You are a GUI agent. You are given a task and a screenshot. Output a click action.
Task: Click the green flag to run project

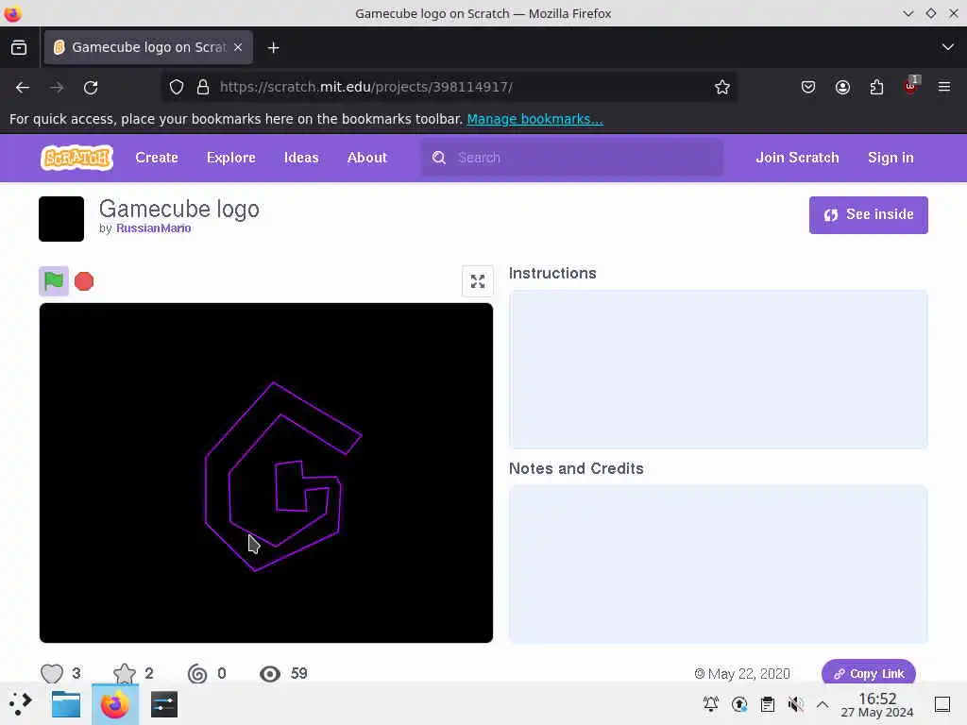54,281
